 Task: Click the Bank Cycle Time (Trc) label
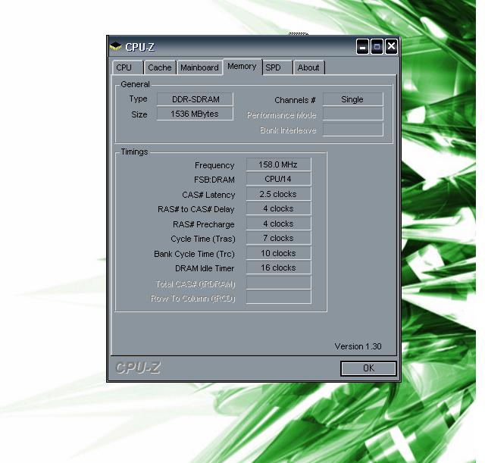[194, 254]
